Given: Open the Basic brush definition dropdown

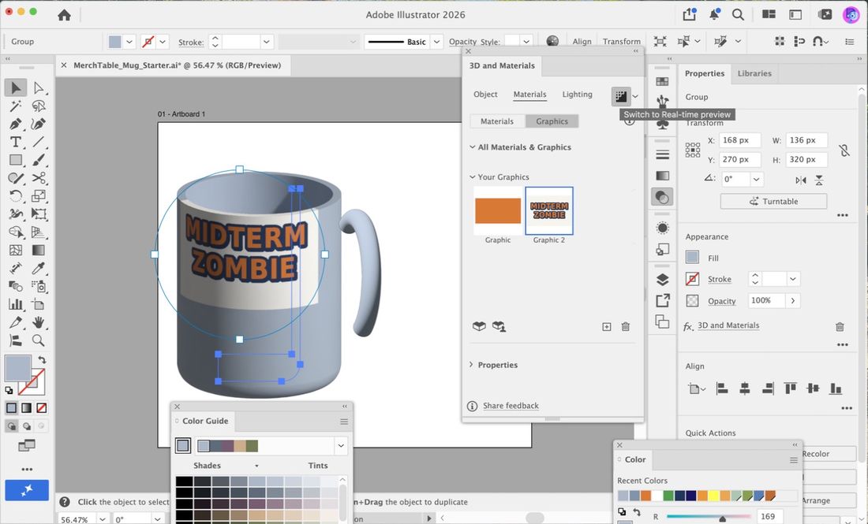Looking at the screenshot, I should tap(437, 42).
